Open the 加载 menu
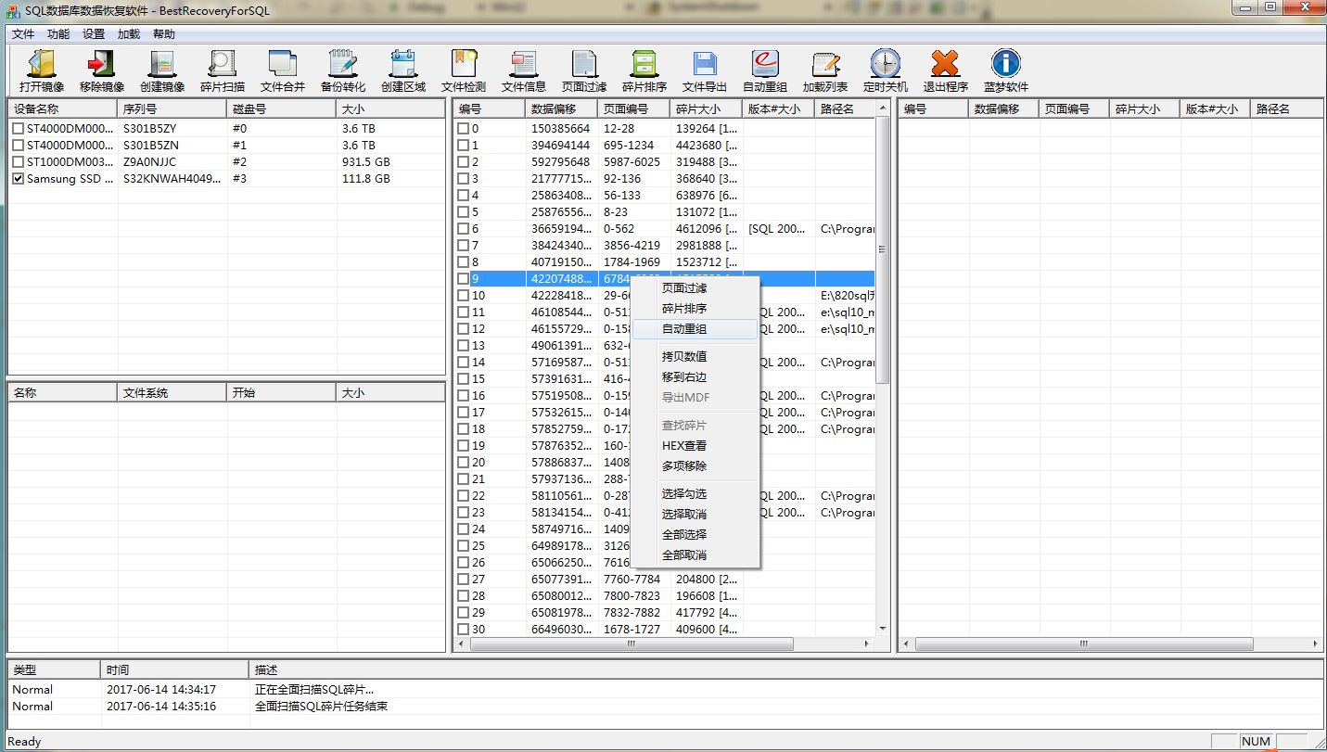Image resolution: width=1327 pixels, height=752 pixels. (129, 34)
